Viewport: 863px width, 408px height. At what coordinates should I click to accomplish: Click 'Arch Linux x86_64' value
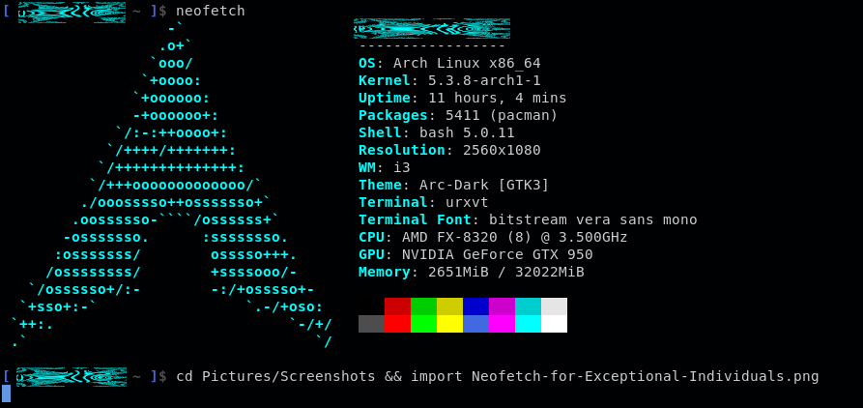467,64
